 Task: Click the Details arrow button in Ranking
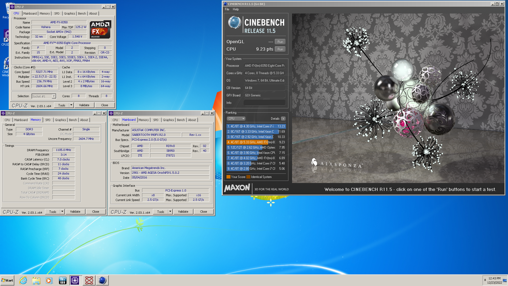(x=283, y=119)
